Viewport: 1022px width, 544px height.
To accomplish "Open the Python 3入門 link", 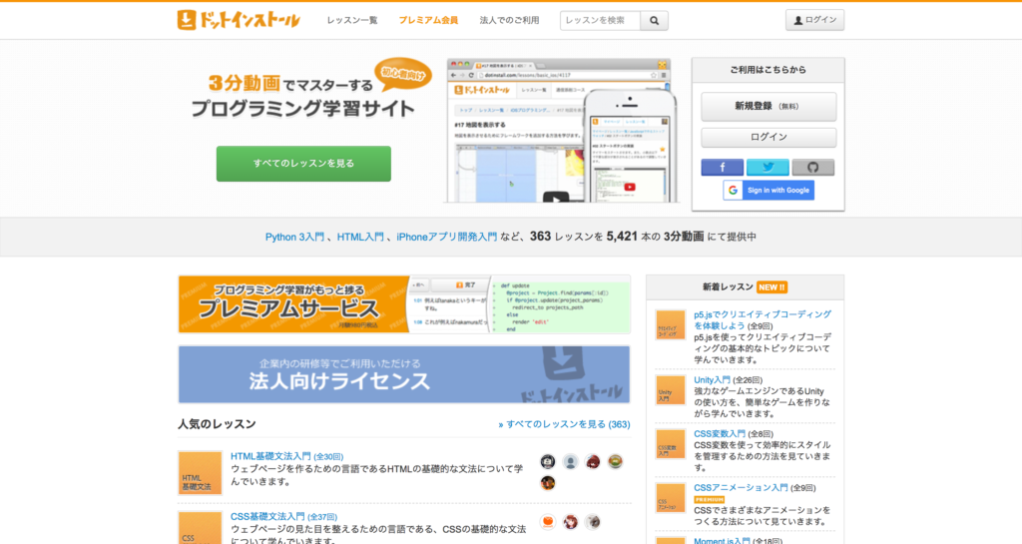I will pyautogui.click(x=294, y=238).
